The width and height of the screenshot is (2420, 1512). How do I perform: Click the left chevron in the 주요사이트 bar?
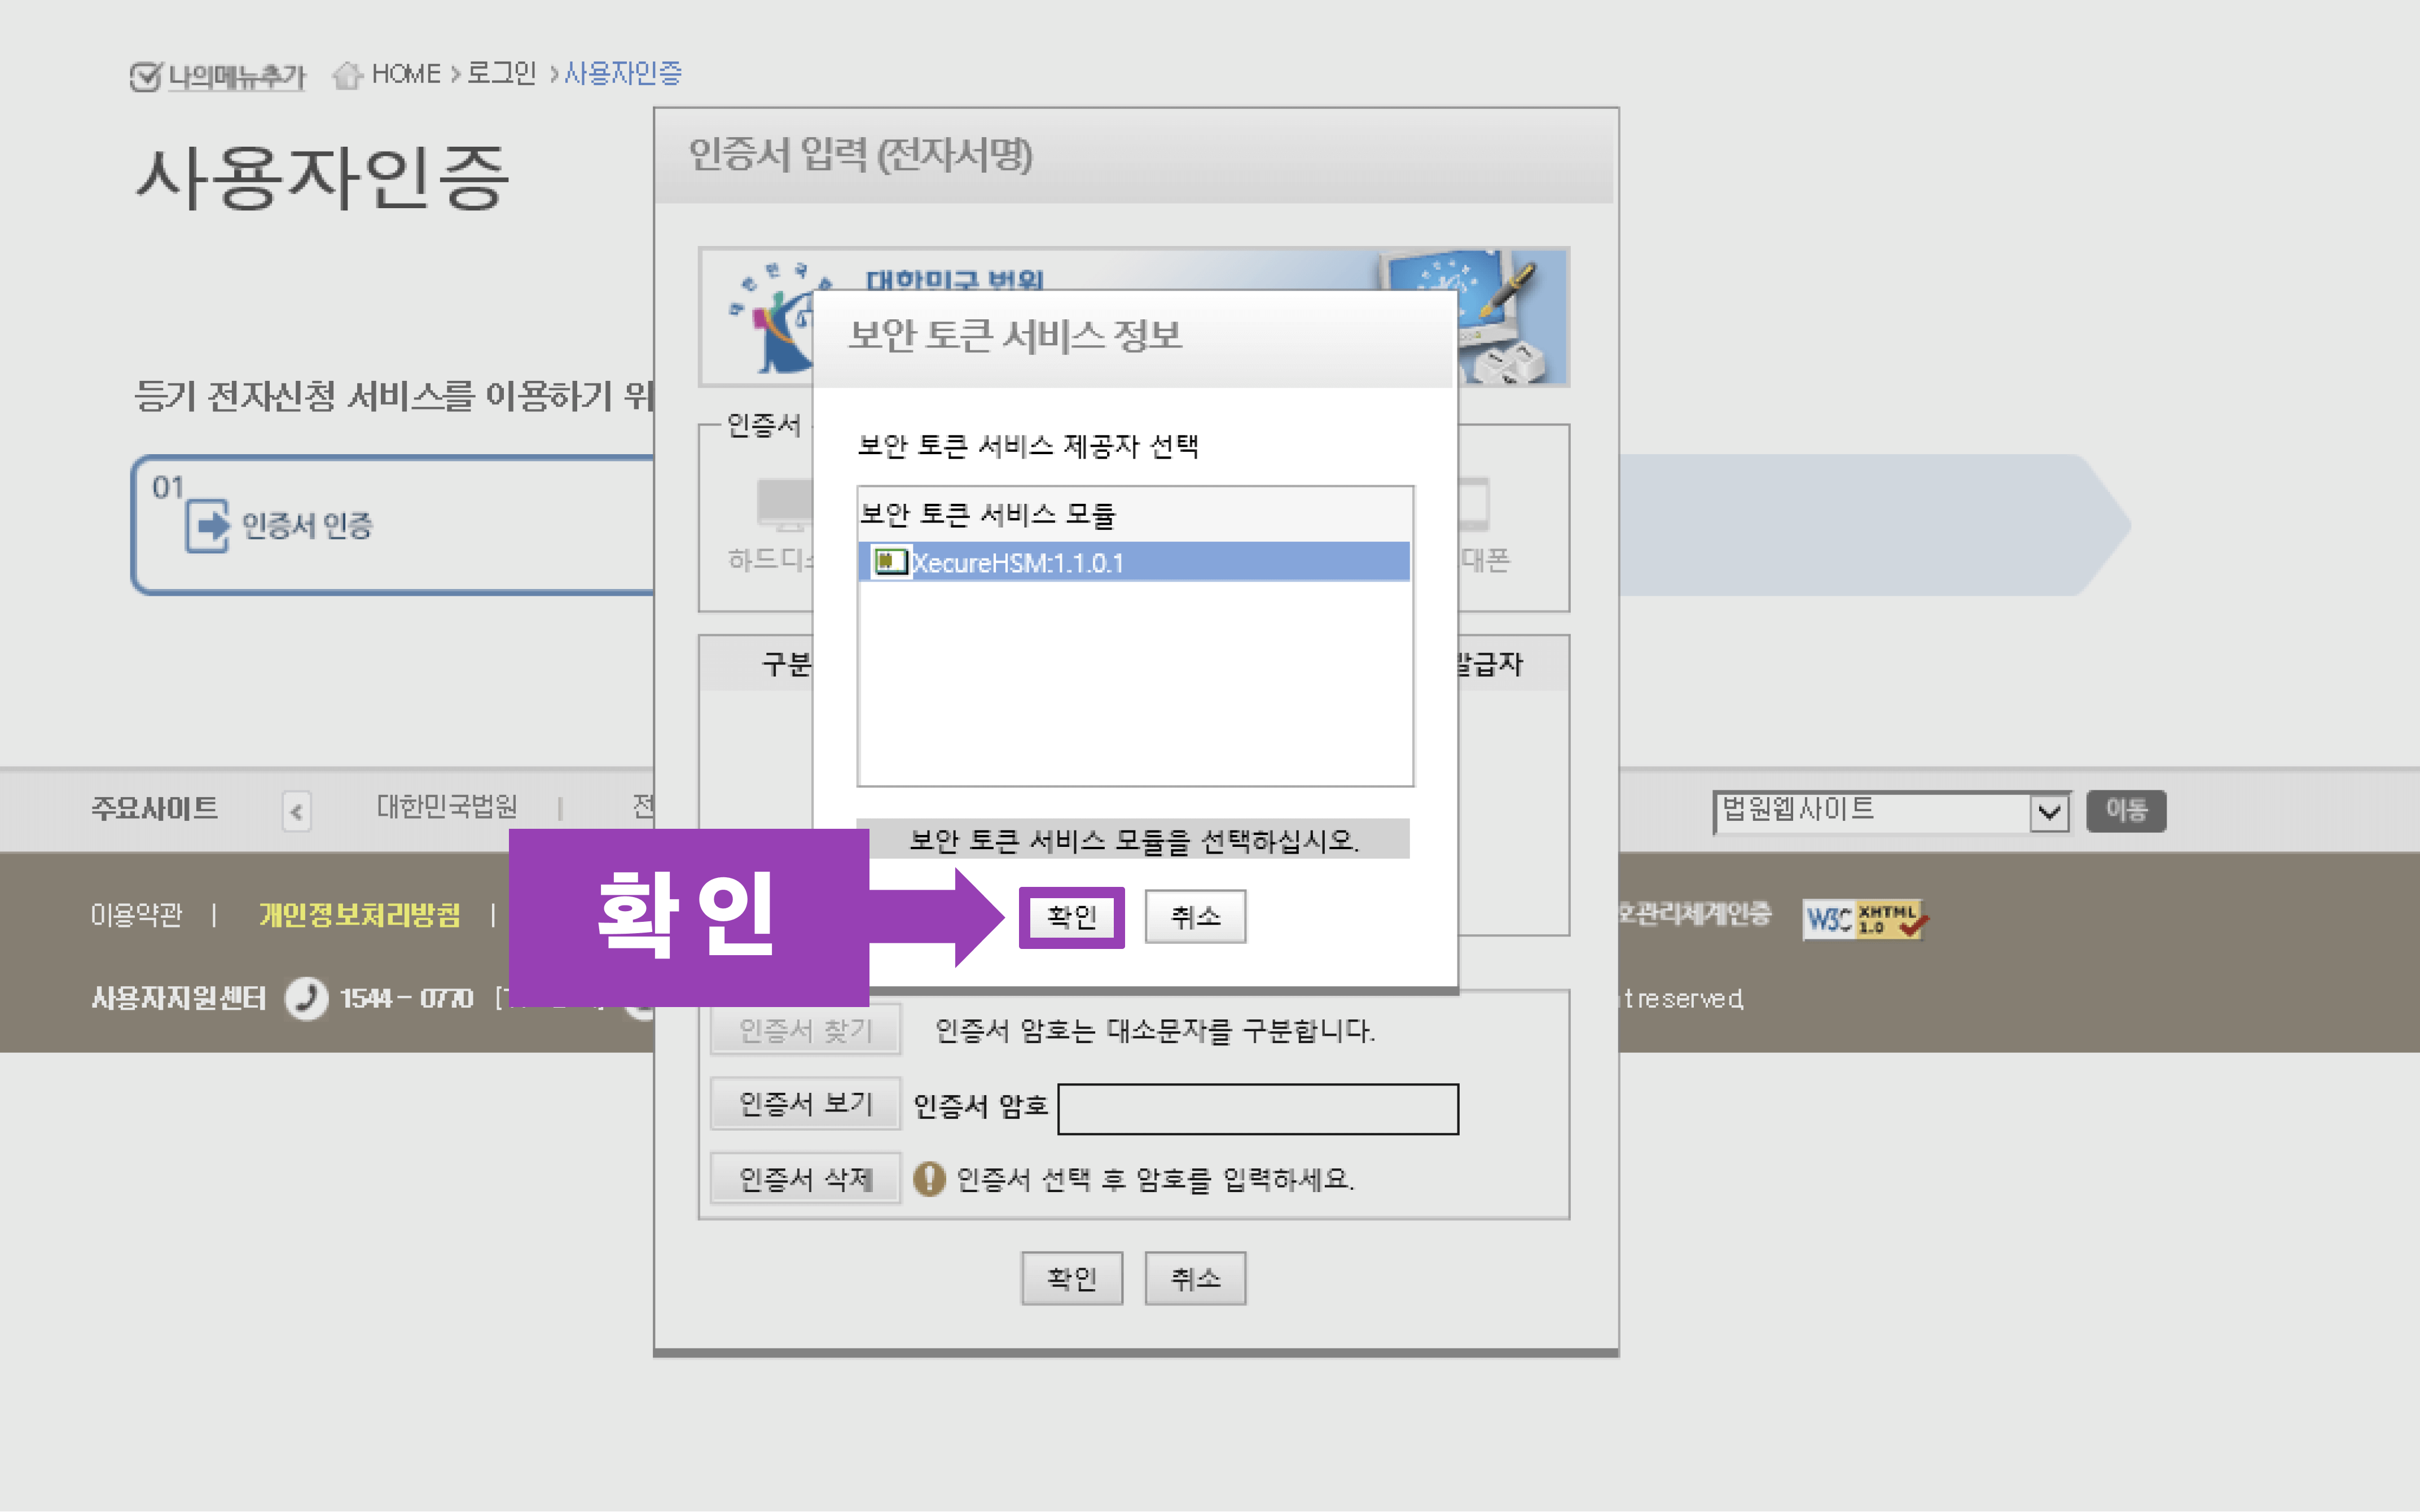(x=295, y=812)
